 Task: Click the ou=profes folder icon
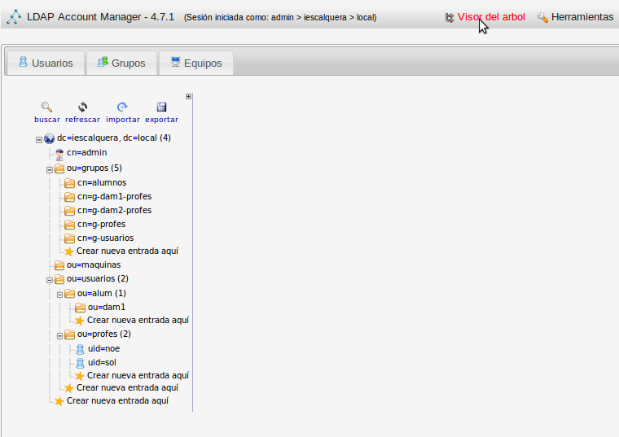(x=69, y=334)
